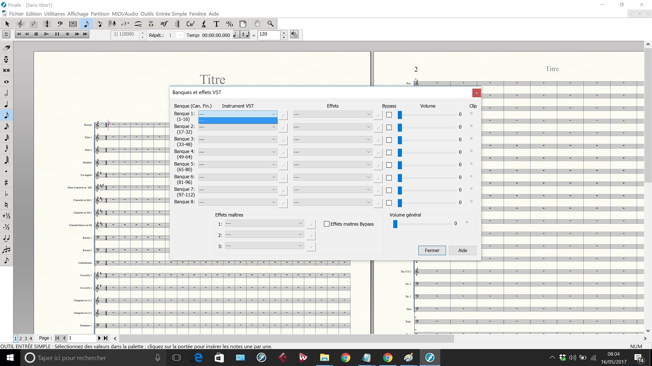Open the MIDI/Audio menu

(125, 14)
